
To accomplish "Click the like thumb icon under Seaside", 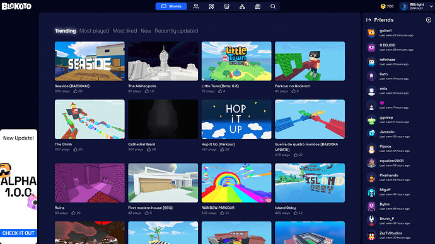I will pyautogui.click(x=75, y=91).
